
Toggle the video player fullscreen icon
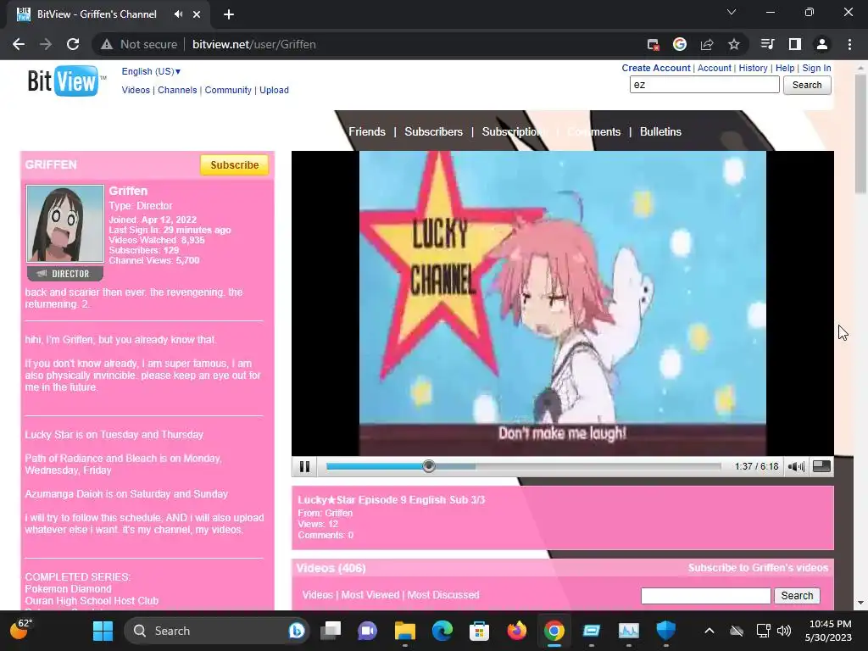pyautogui.click(x=821, y=467)
